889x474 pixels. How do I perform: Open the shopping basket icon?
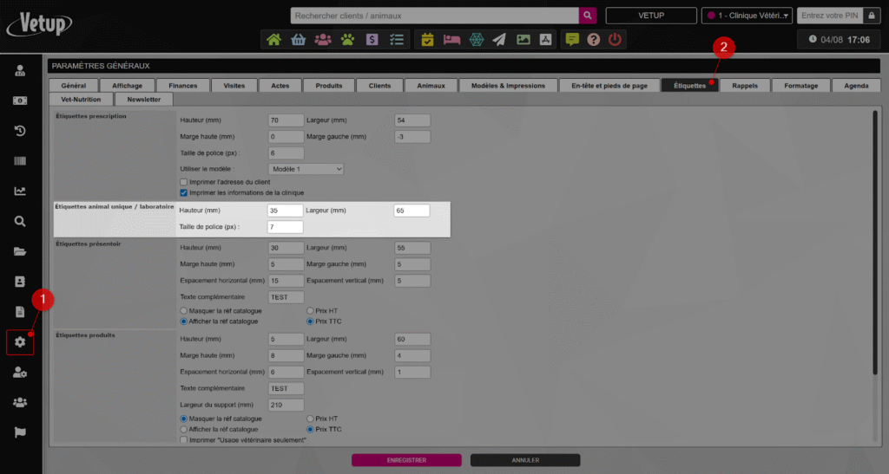tap(299, 39)
